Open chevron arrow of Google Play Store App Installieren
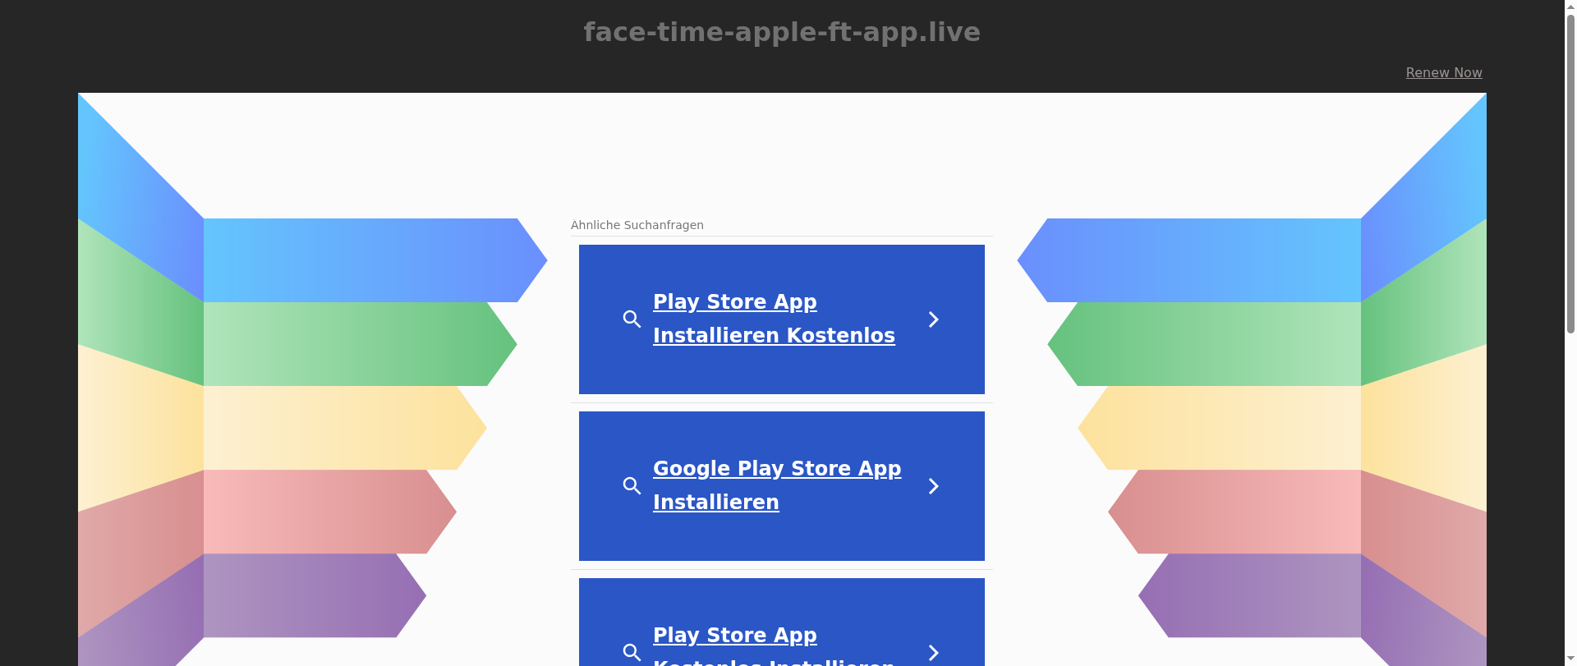 [x=933, y=486]
